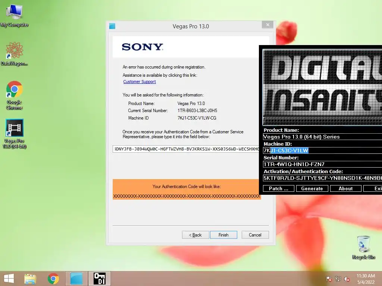
Task: Click the keygen Activation/Authentication Code field
Action: pos(323,178)
